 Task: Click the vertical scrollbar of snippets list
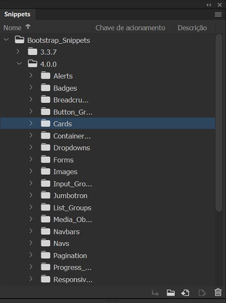click(219, 123)
